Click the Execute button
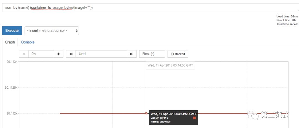This screenshot has width=299, height=128. [x=12, y=30]
